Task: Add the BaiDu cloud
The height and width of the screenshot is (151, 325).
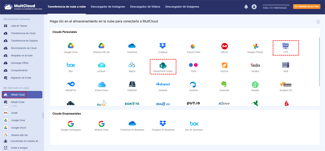Action: click(x=132, y=67)
